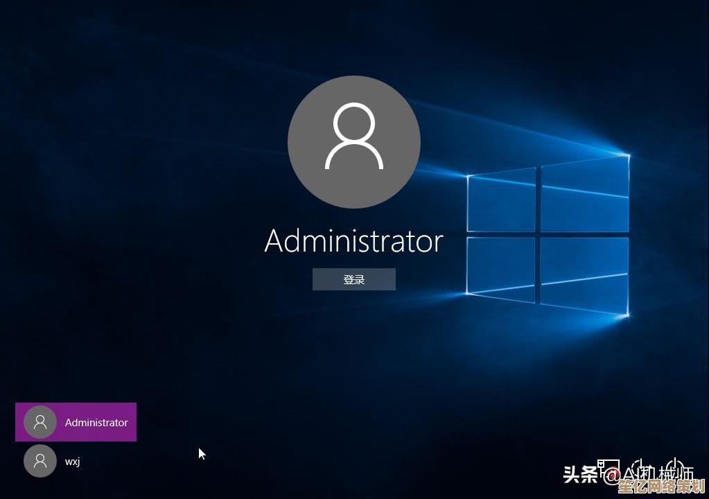Click the Windows logo's bottom-left pane
The image size is (709, 499).
pyautogui.click(x=502, y=268)
